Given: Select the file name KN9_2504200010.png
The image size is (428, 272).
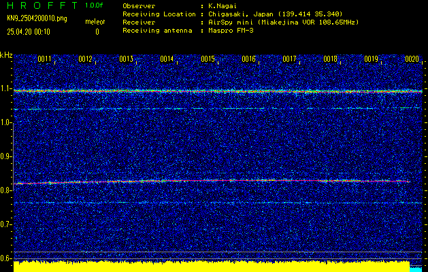Looking at the screenshot, I should tap(37, 18).
